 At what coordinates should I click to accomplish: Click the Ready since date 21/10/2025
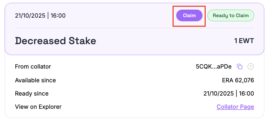218,93
